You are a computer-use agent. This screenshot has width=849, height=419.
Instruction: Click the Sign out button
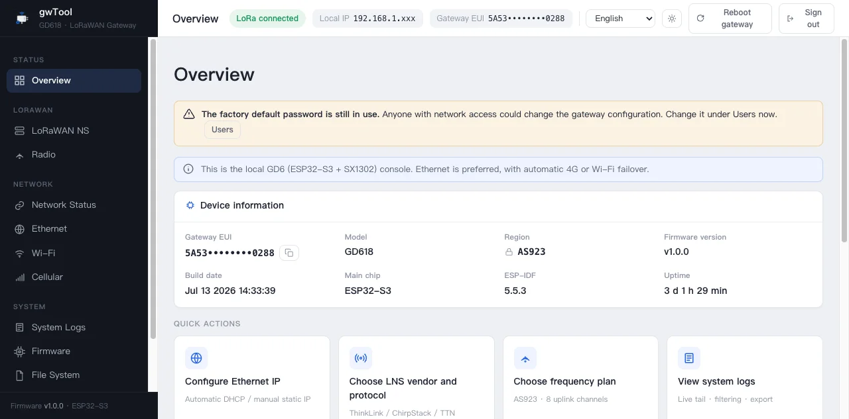[806, 19]
